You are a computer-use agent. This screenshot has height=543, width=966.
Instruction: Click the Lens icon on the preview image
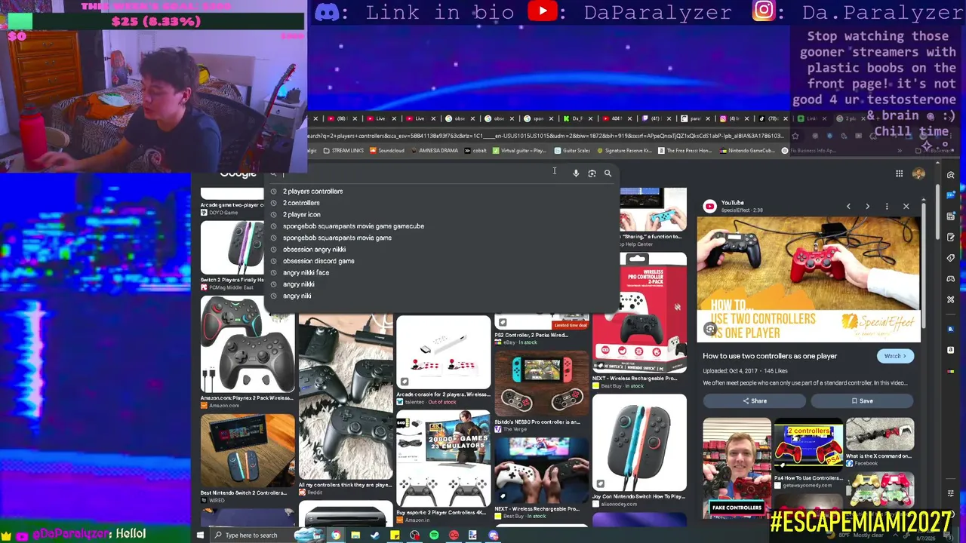[710, 329]
